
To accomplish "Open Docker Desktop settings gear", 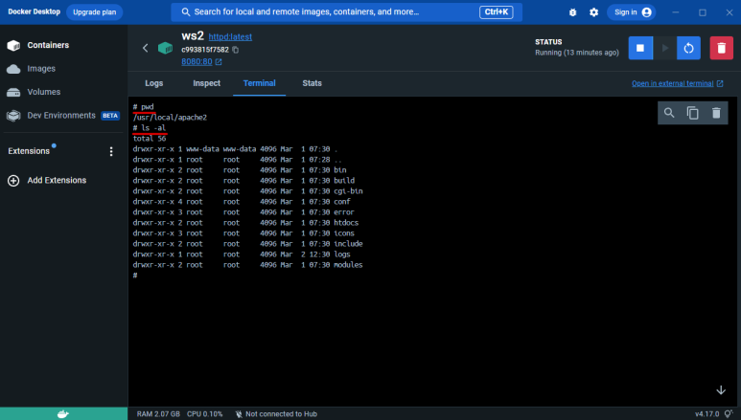I will 594,12.
